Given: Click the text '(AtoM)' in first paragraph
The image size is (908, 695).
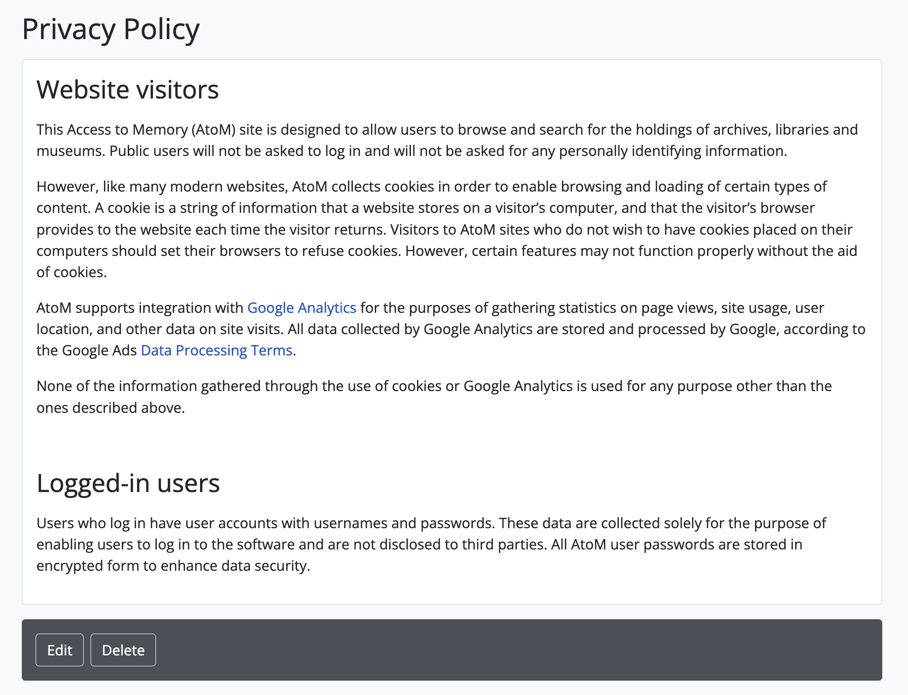Looking at the screenshot, I should (213, 130).
